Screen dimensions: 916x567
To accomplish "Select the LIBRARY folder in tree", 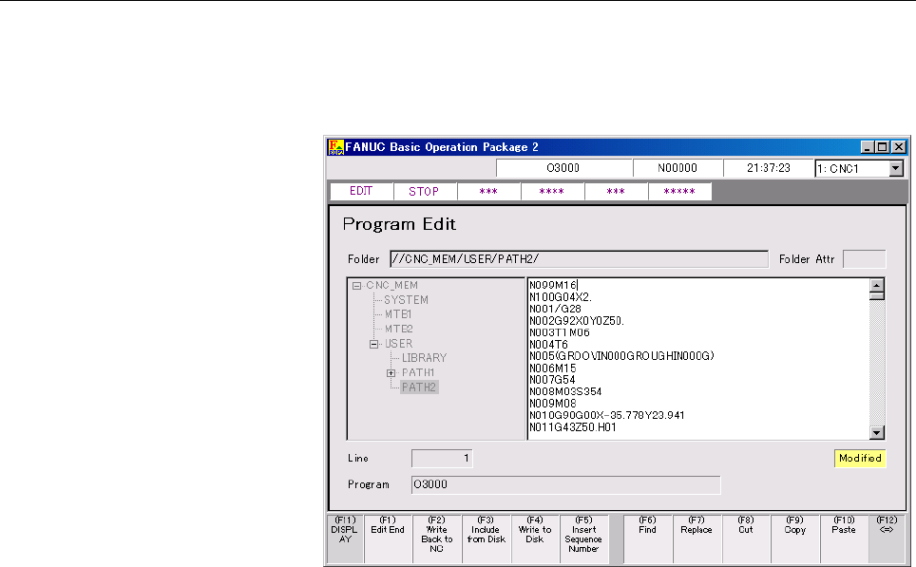I will click(424, 358).
